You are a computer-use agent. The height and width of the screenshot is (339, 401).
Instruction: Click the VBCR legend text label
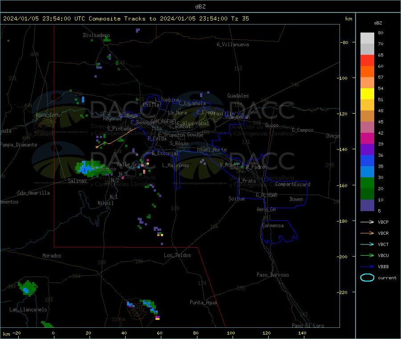pyautogui.click(x=383, y=233)
